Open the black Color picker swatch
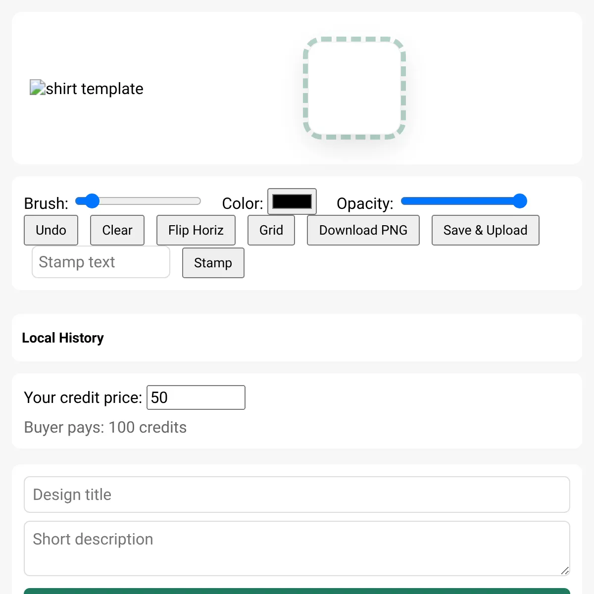594x594 pixels. point(292,201)
